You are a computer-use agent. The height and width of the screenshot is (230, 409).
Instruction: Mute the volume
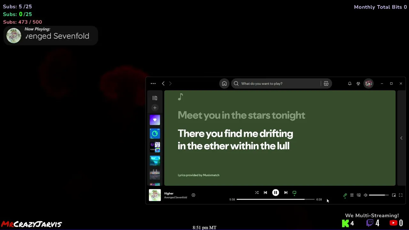coord(366,195)
